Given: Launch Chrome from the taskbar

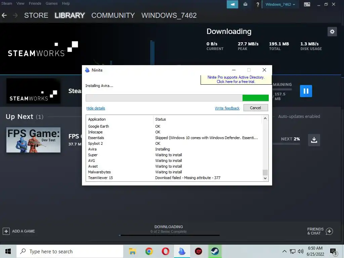Looking at the screenshot, I should 149,251.
